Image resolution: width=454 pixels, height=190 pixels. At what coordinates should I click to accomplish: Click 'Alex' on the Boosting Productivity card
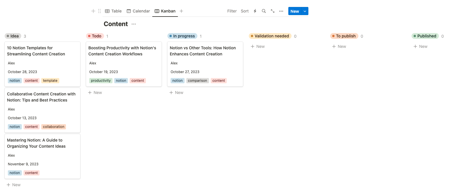coord(93,63)
